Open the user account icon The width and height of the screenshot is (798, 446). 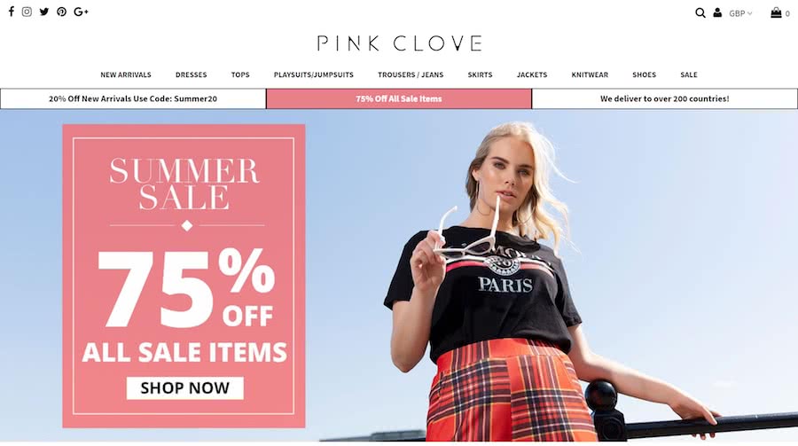pyautogui.click(x=717, y=12)
